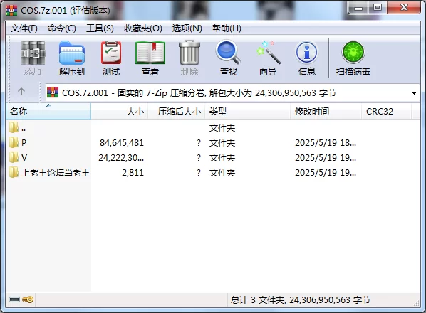Open the 收藏夹(O) favorites menu

click(x=143, y=28)
